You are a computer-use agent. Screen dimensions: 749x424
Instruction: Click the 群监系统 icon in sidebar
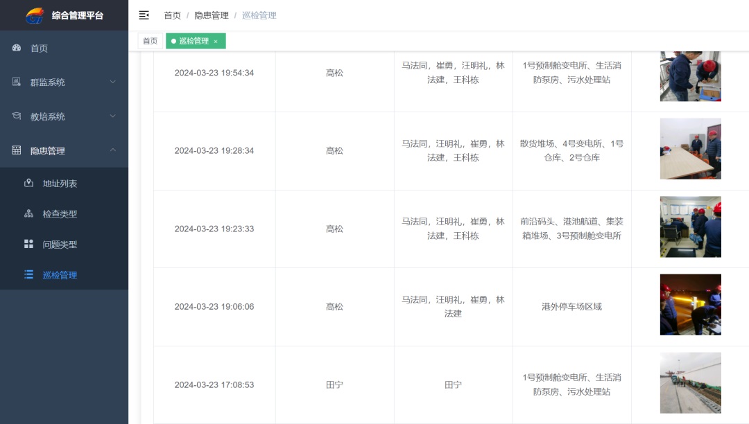tap(17, 82)
